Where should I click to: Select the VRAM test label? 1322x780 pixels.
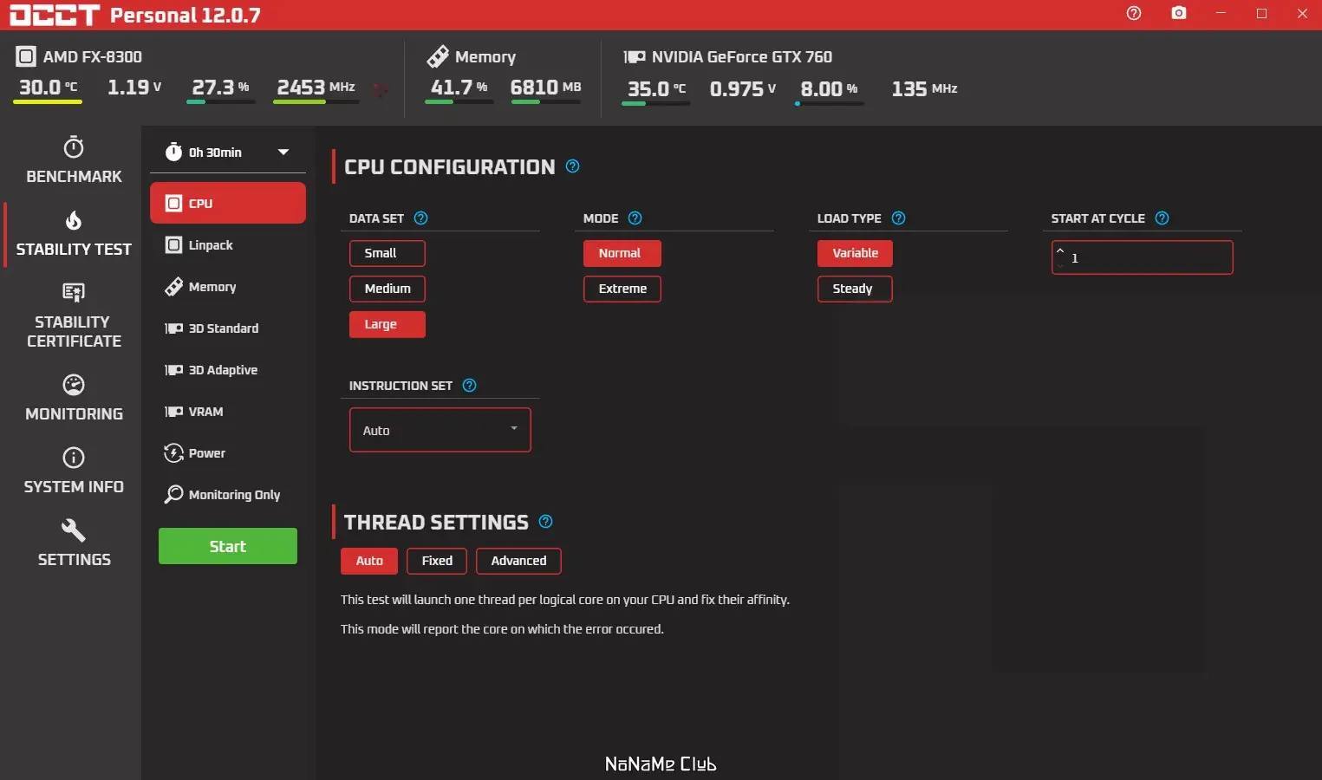(206, 412)
